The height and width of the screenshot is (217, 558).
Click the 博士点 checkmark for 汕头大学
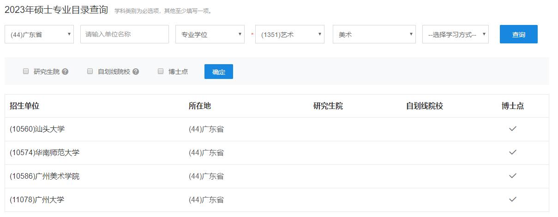pos(512,129)
